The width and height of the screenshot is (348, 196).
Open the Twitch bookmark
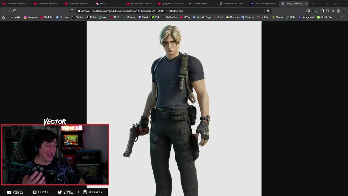tap(144, 17)
